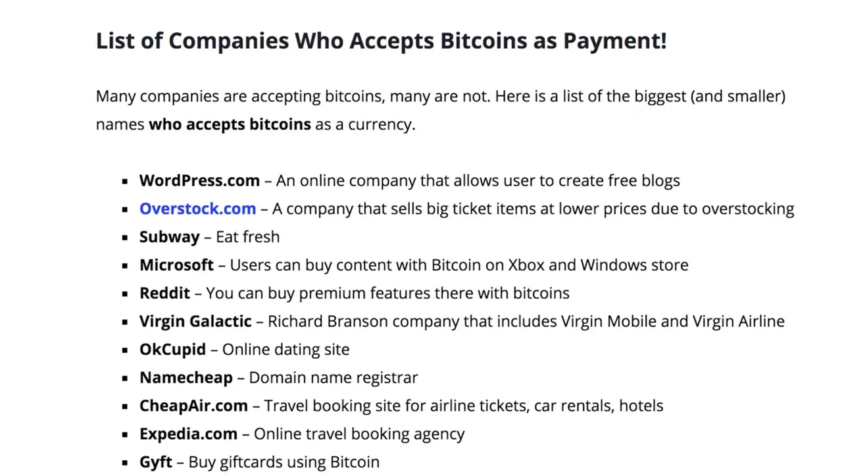Click the bullet beside Overstock.com
This screenshot has width=842, height=474.
point(125,209)
